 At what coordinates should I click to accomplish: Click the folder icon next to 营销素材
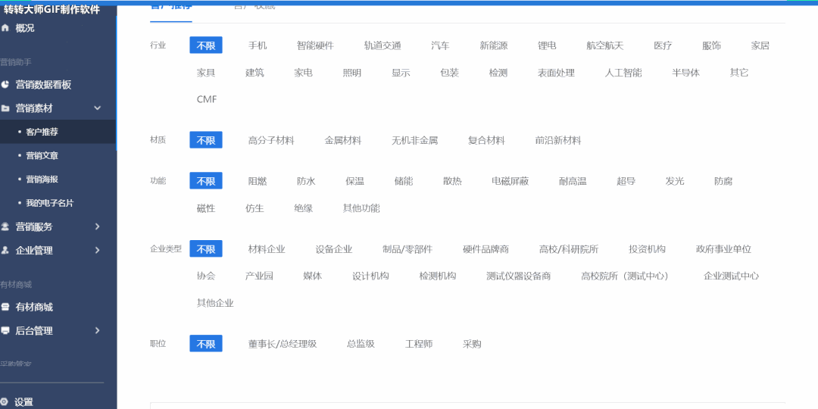point(5,108)
